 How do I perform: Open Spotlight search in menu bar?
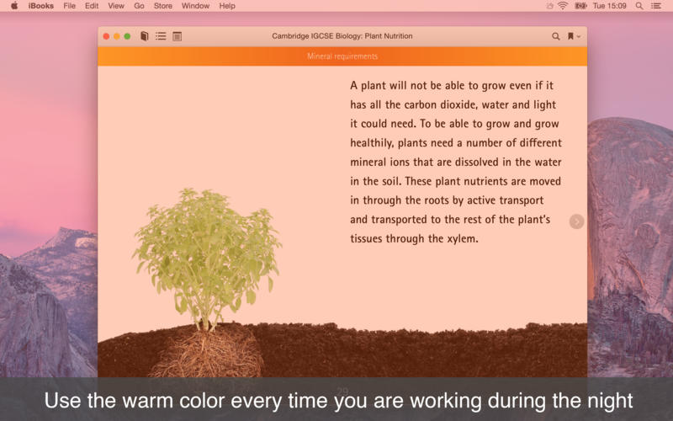[x=639, y=6]
